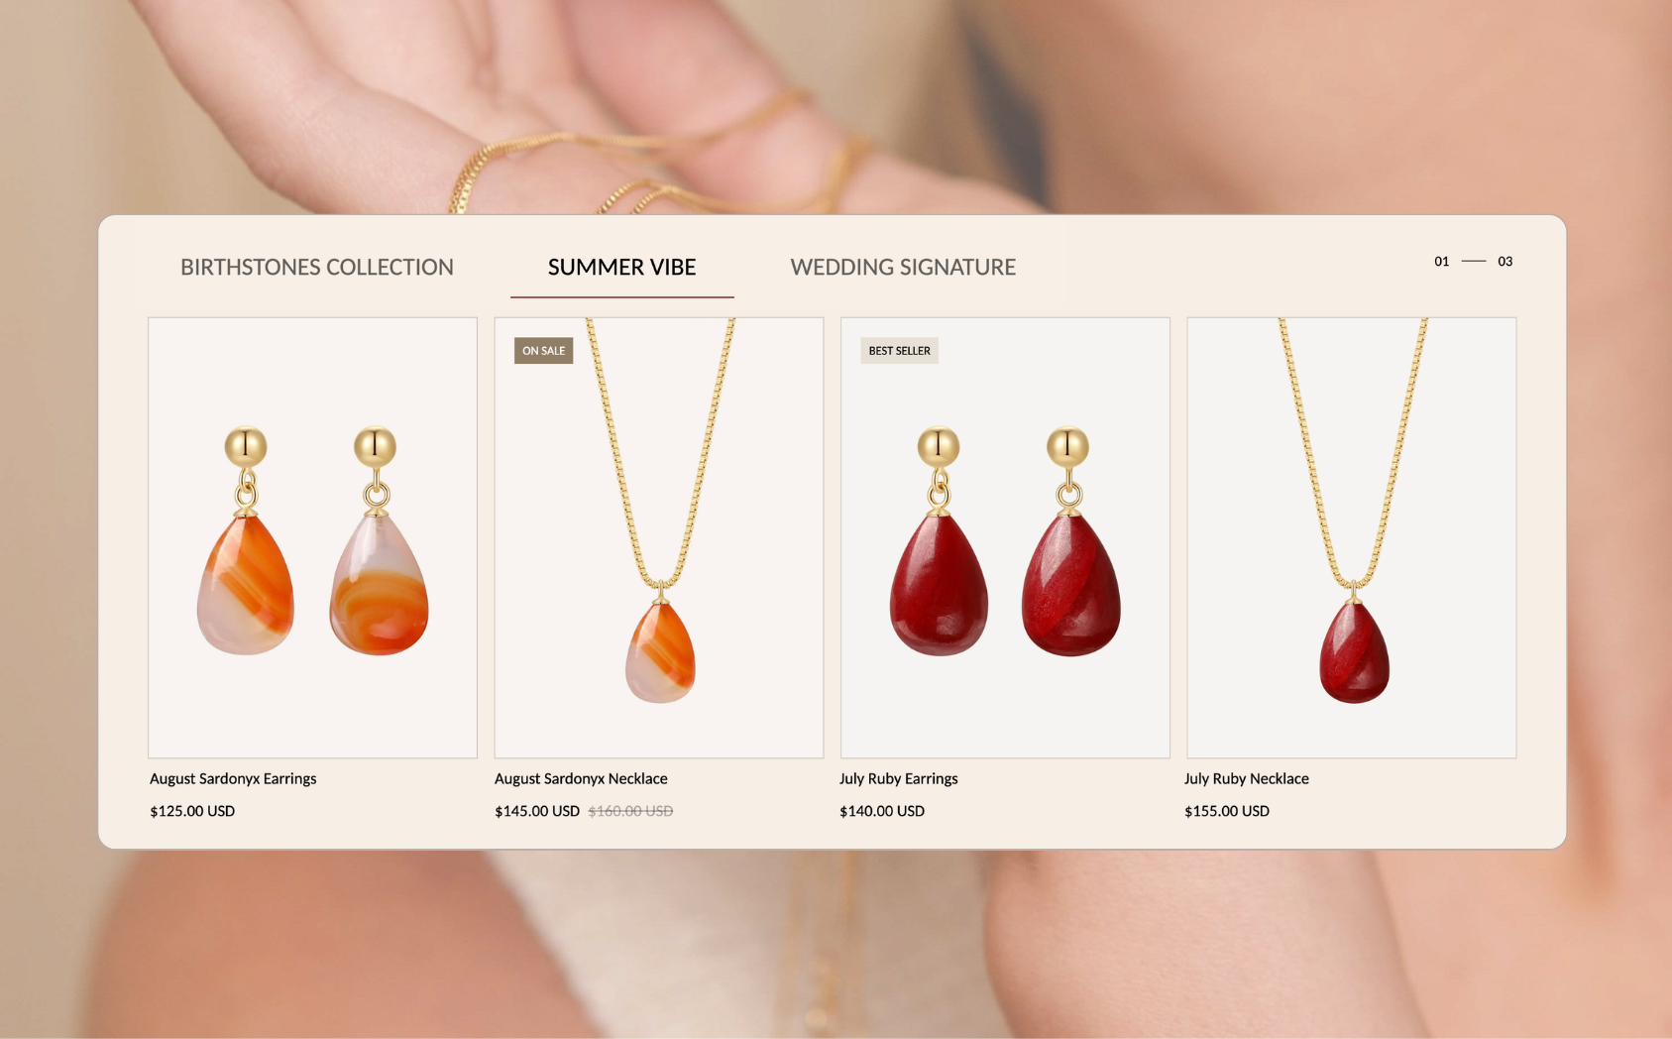The height and width of the screenshot is (1039, 1672).
Task: Click the BEST SELLER badge
Action: [x=900, y=351]
